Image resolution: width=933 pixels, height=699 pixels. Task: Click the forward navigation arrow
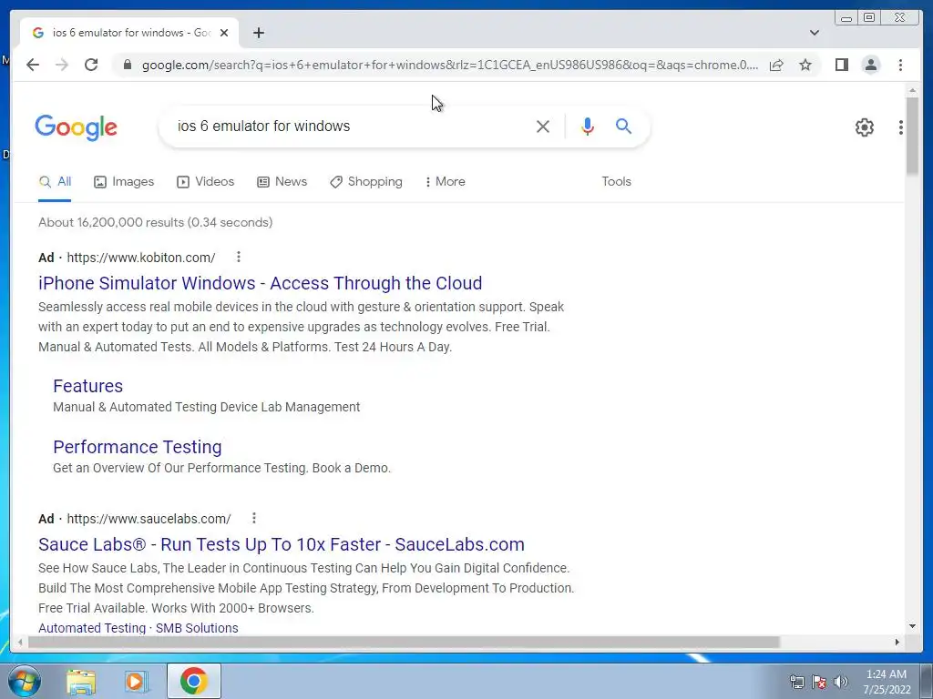coord(62,65)
